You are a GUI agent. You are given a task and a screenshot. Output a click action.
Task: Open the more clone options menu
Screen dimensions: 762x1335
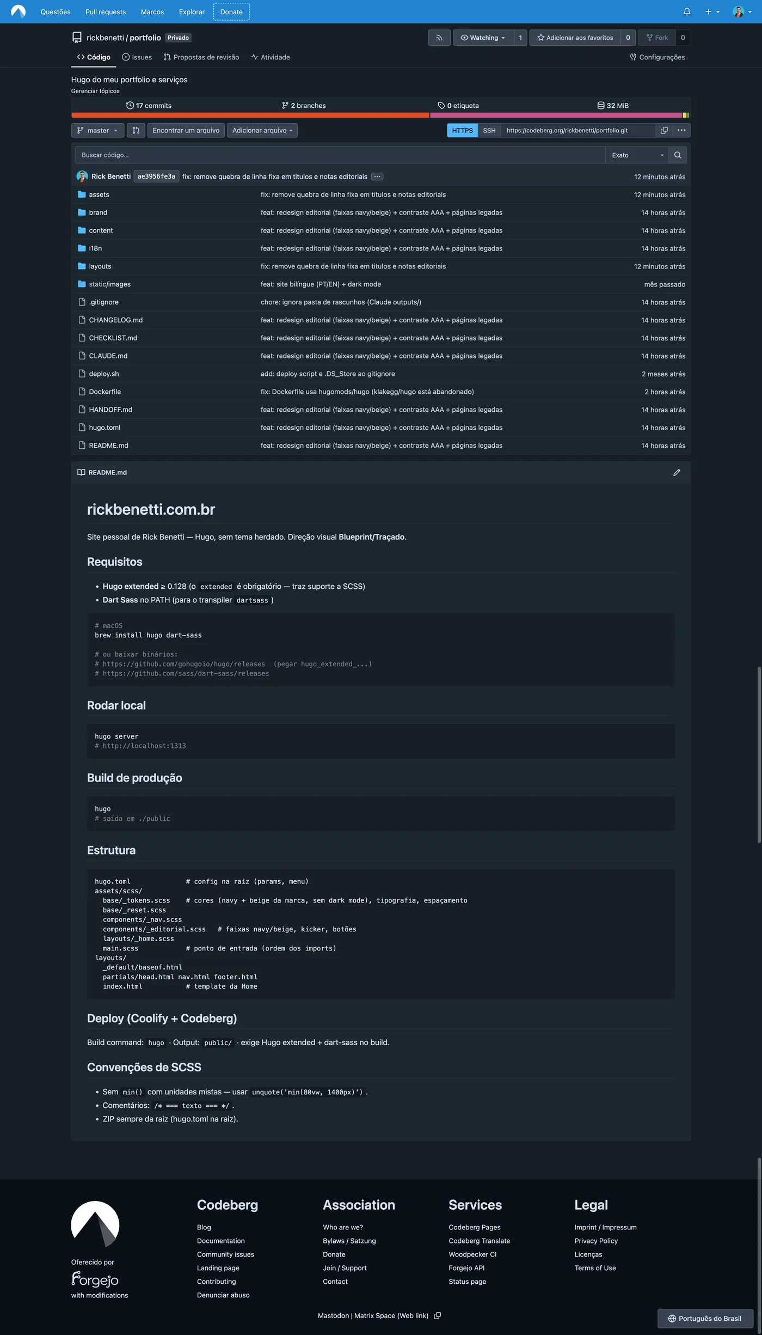coord(681,130)
